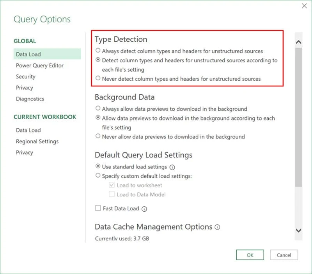
Task: Click the Background Data heading
Action: [124, 97]
